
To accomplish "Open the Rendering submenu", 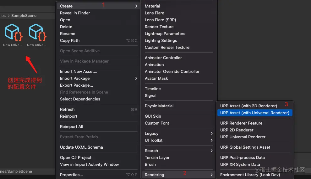I will 179,175.
